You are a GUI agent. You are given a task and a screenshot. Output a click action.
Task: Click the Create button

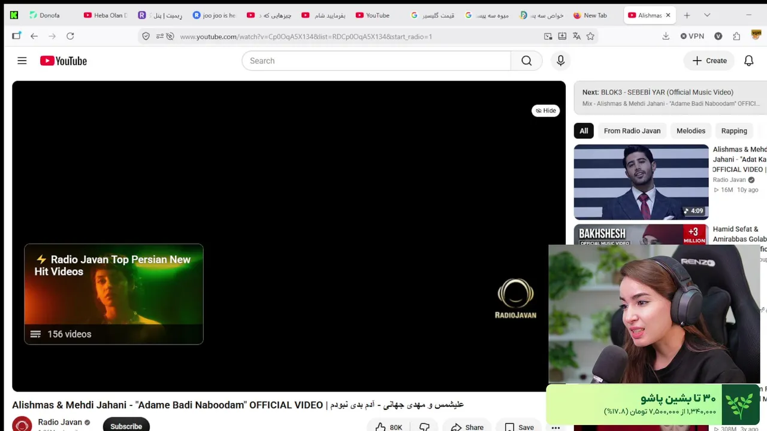point(709,60)
